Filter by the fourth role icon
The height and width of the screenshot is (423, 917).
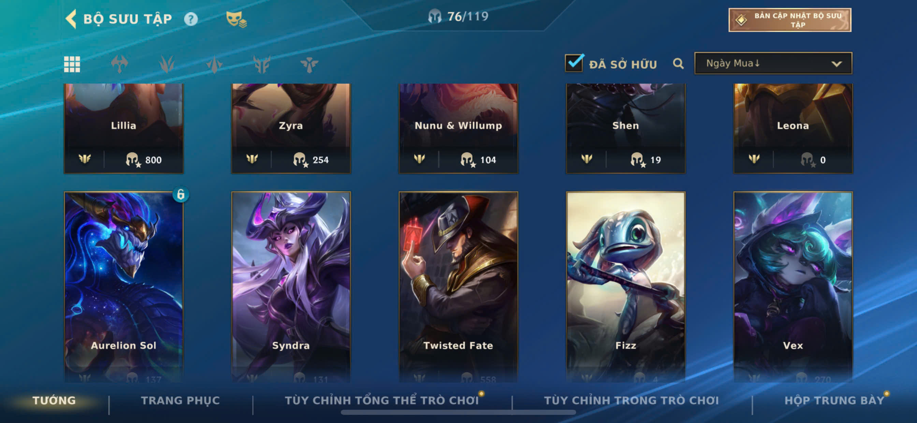click(x=262, y=64)
